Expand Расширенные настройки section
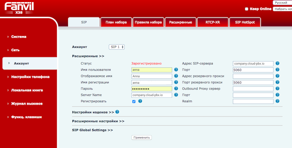This screenshot has height=148, width=292. [98, 121]
